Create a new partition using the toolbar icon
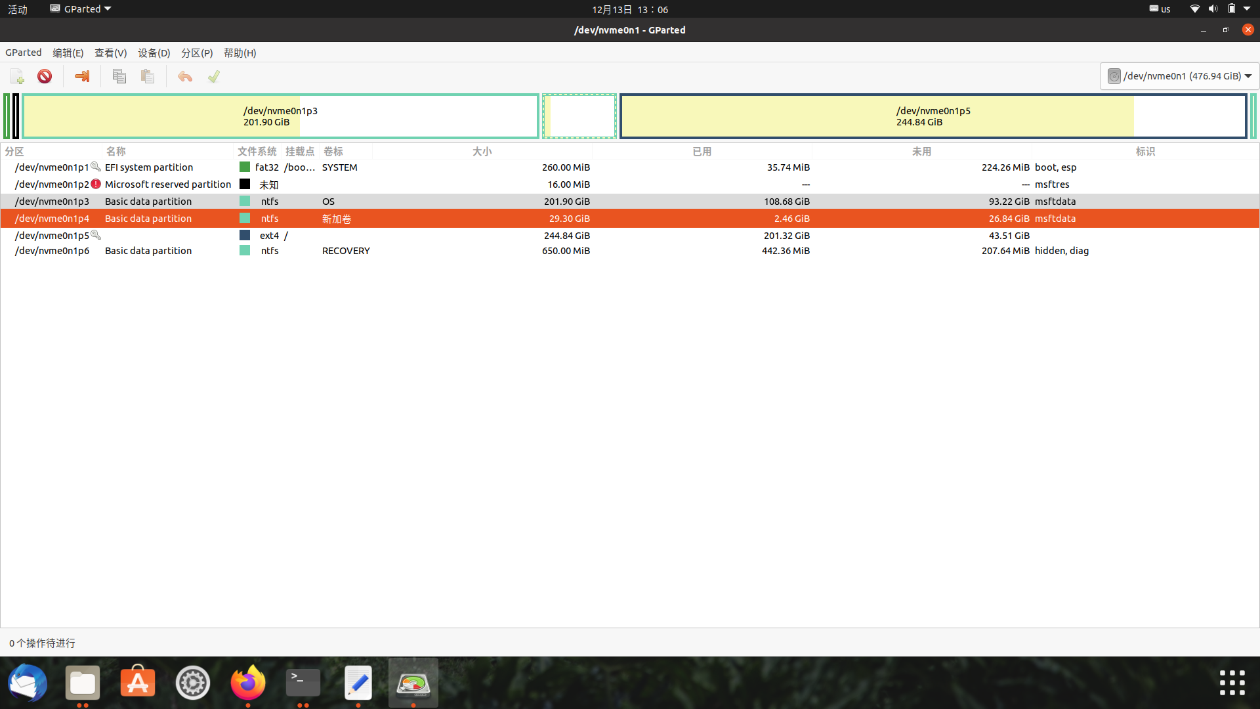1260x709 pixels. tap(16, 76)
